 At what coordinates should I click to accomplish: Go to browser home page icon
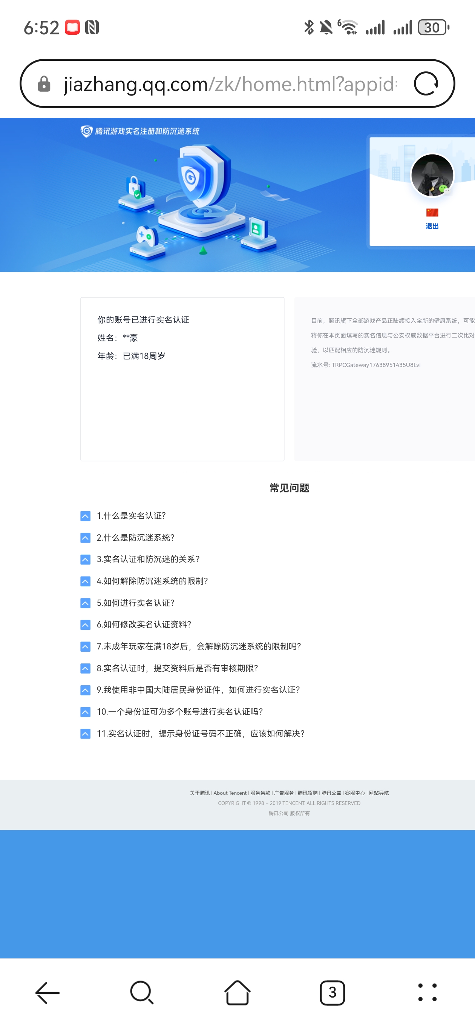(237, 992)
